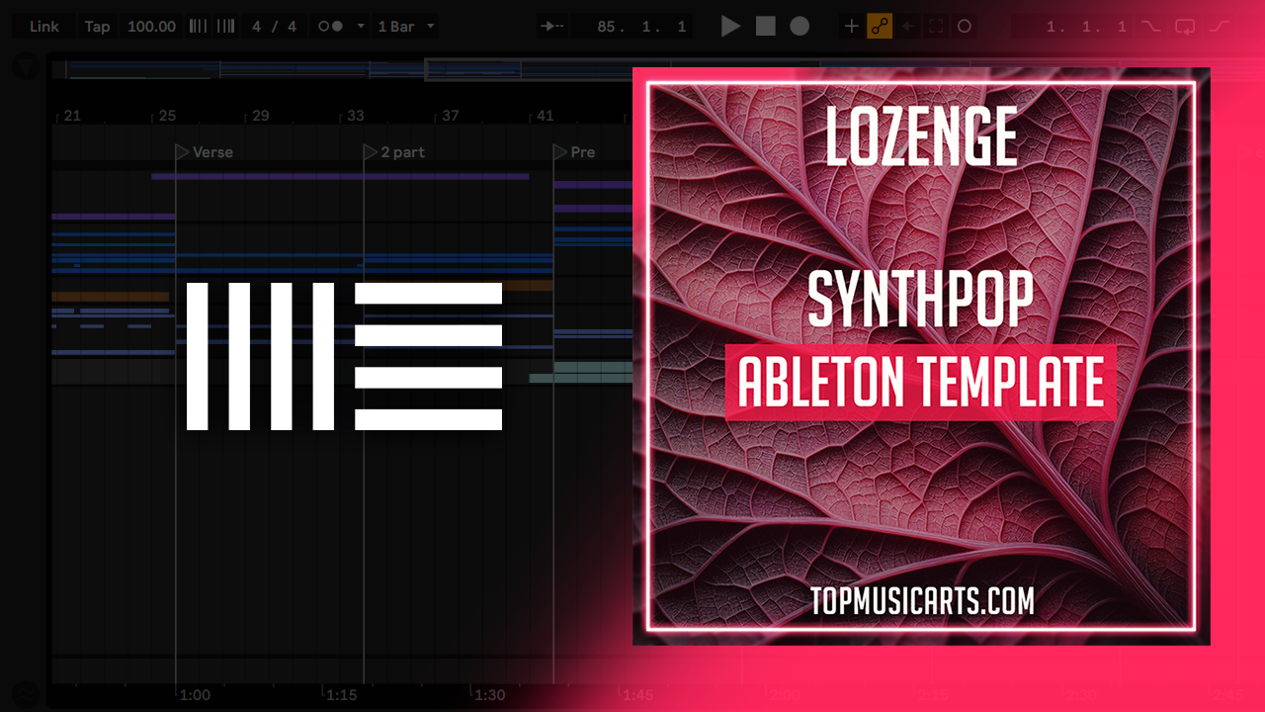
Task: Click the Arrangement Record circle button
Action: pyautogui.click(x=800, y=27)
